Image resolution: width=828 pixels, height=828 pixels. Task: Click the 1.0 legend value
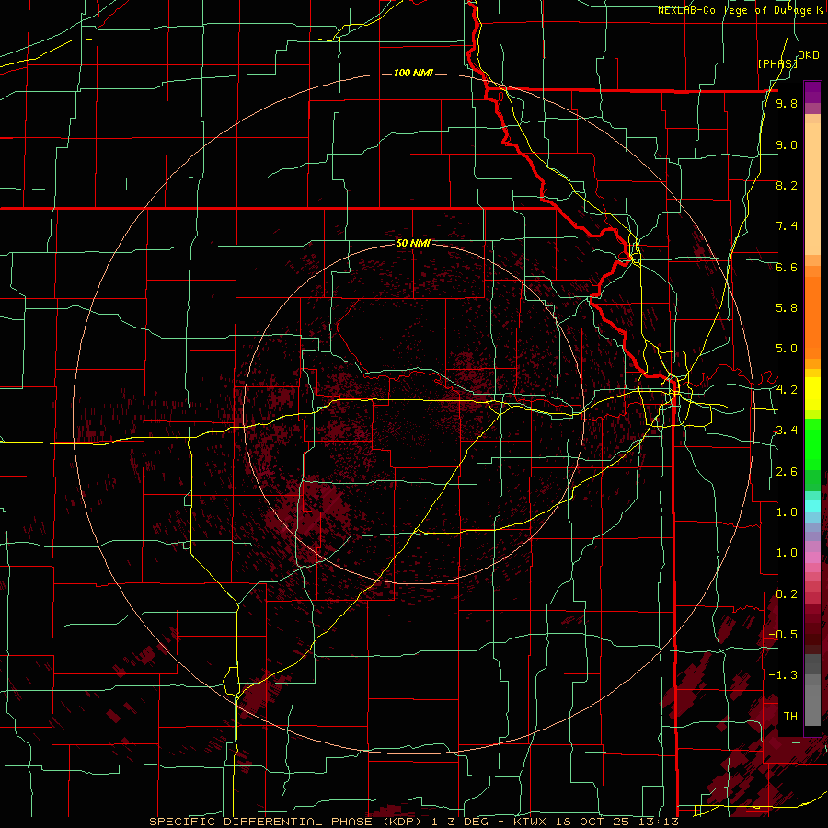click(x=787, y=553)
